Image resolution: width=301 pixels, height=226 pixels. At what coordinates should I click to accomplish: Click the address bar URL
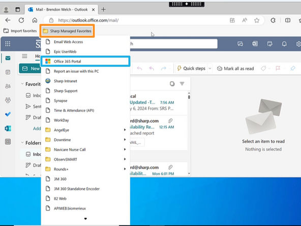point(88,20)
